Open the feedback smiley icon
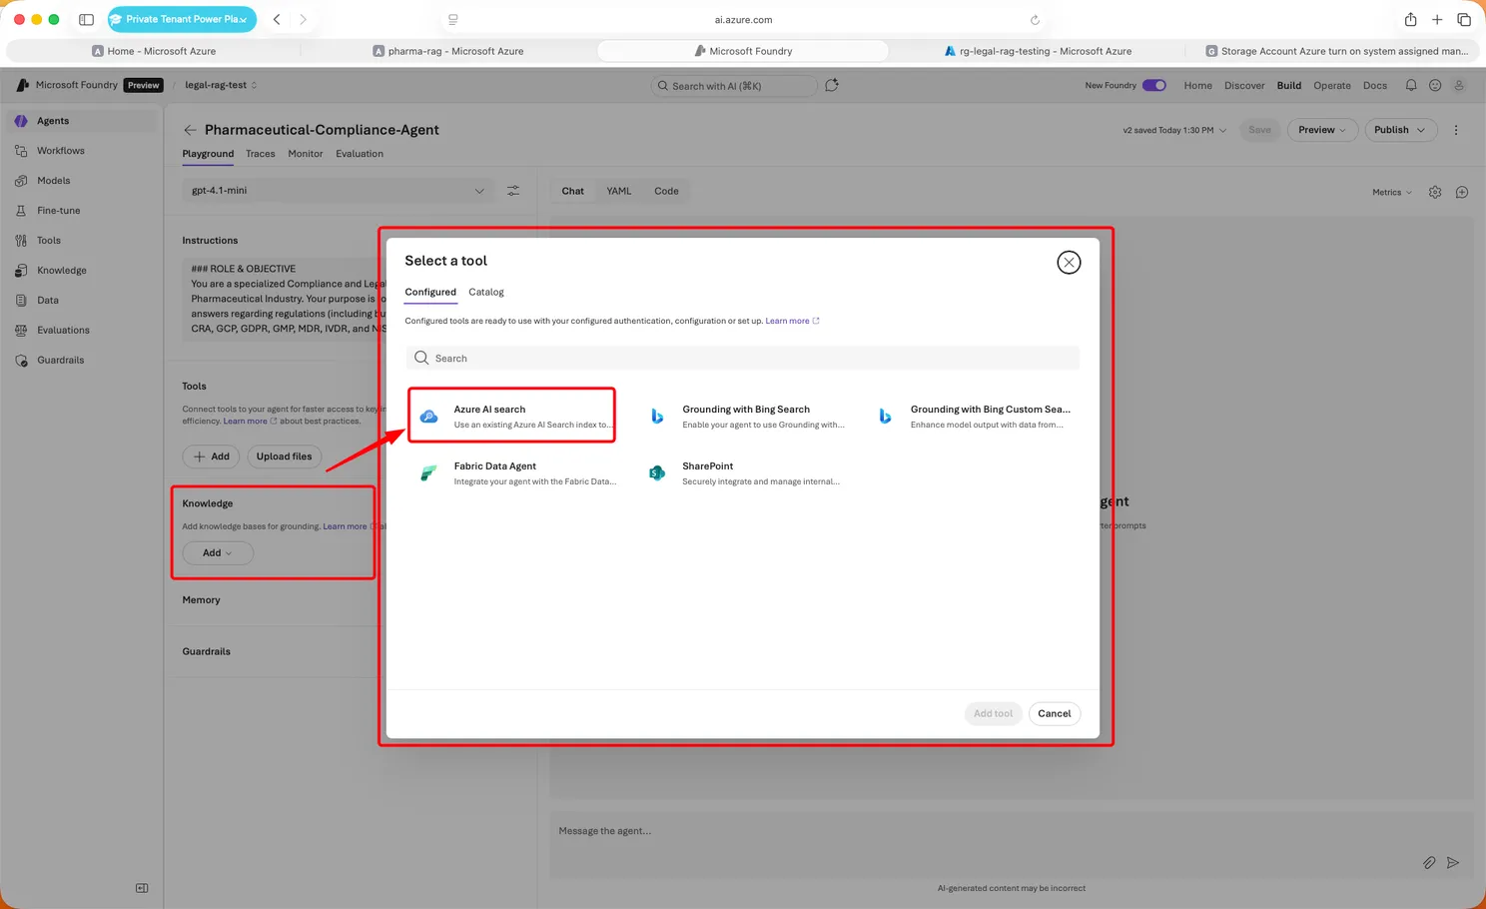The height and width of the screenshot is (909, 1486). [1435, 86]
